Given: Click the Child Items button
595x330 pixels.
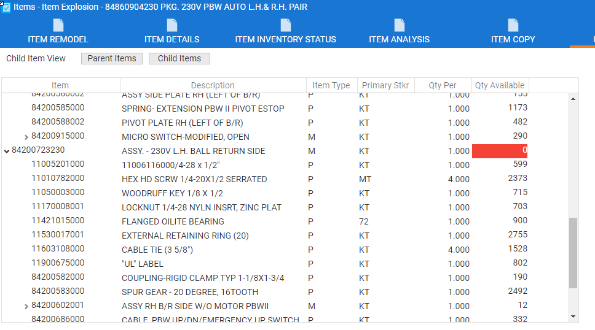Looking at the screenshot, I should pyautogui.click(x=179, y=58).
